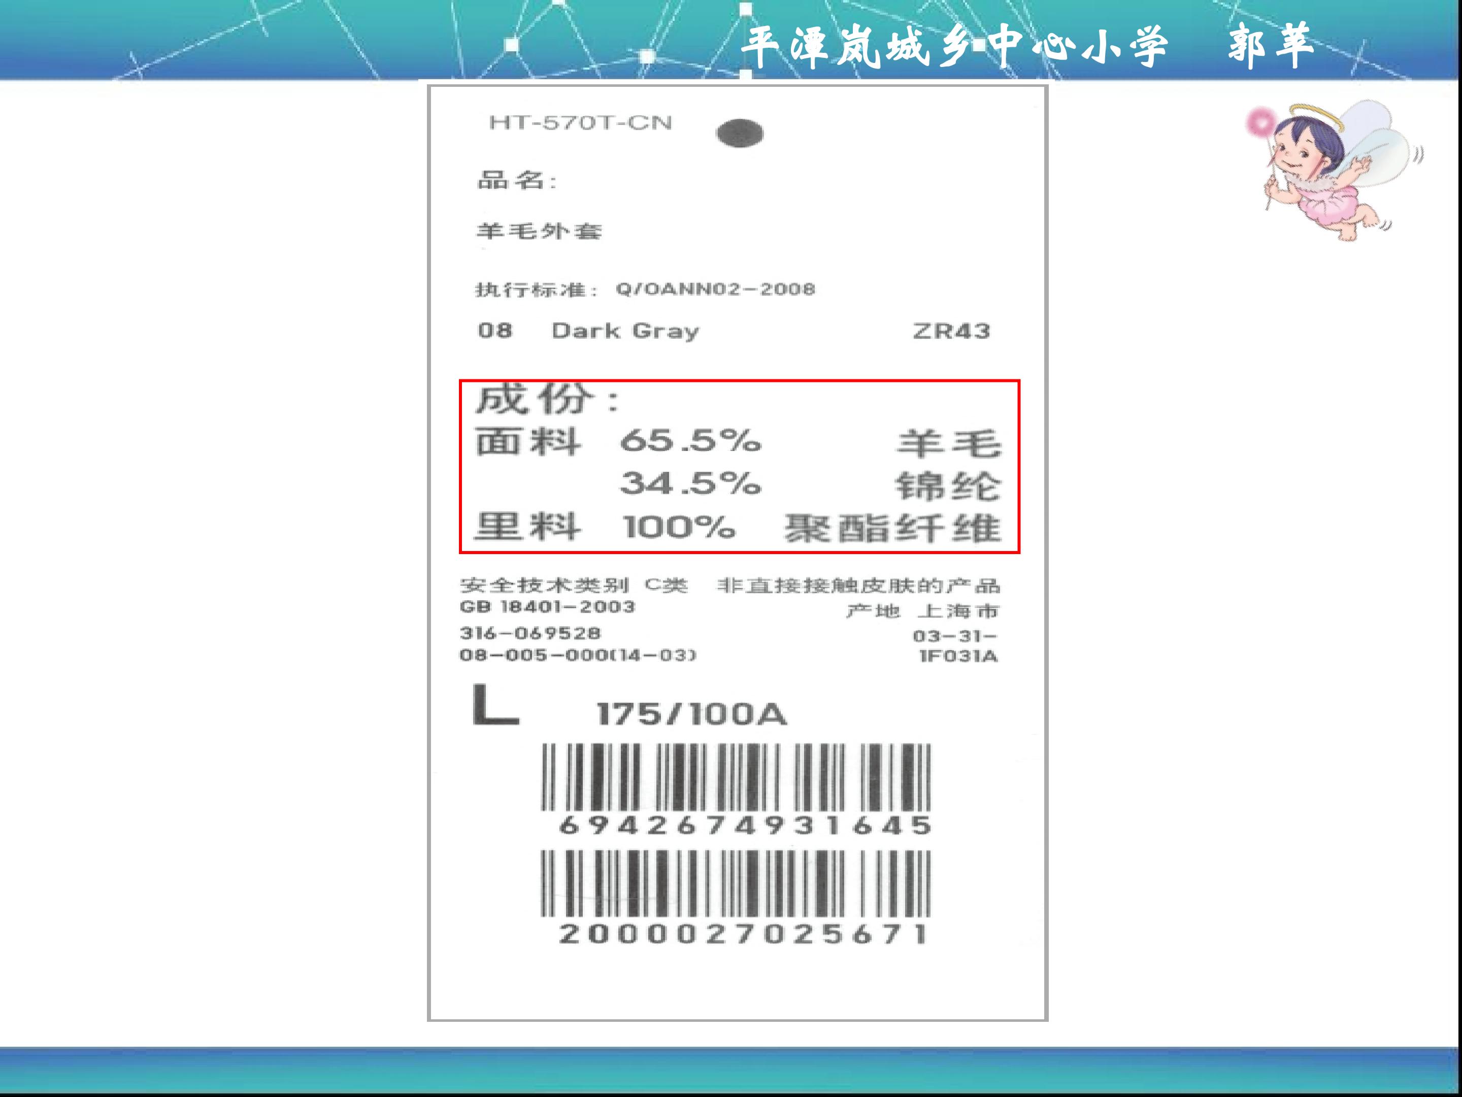The image size is (1462, 1097).
Task: Click the 34.5% 锦纶 line
Action: tap(811, 485)
